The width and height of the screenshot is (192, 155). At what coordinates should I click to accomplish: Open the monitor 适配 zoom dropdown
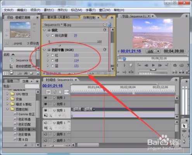tap(153, 52)
